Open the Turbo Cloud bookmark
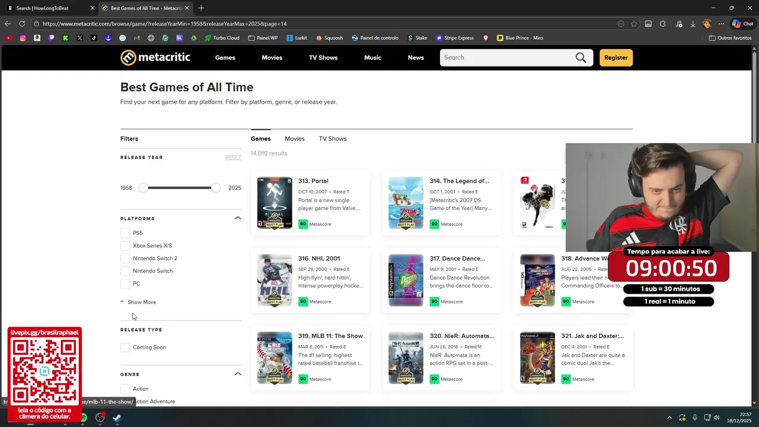Image resolution: width=759 pixels, height=427 pixels. click(x=222, y=38)
